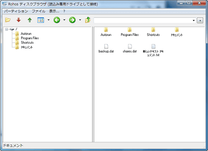Screen dimensions: 208x151
Task: Go back with green left arrow
Action: (57, 20)
